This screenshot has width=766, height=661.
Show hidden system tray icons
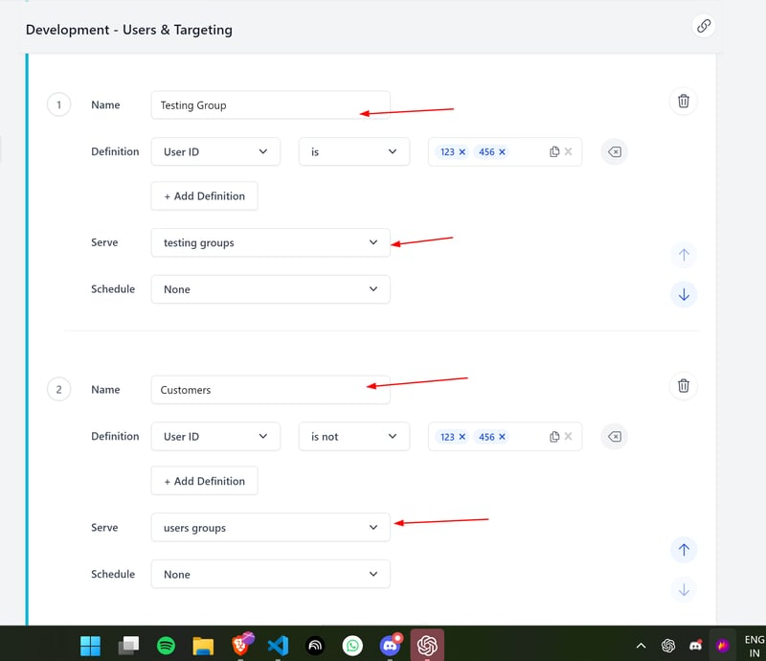pyautogui.click(x=641, y=647)
